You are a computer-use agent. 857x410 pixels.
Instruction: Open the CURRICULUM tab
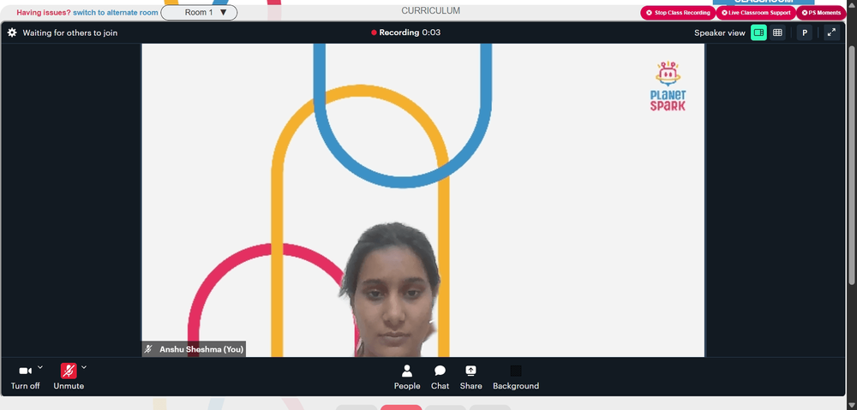(x=431, y=10)
